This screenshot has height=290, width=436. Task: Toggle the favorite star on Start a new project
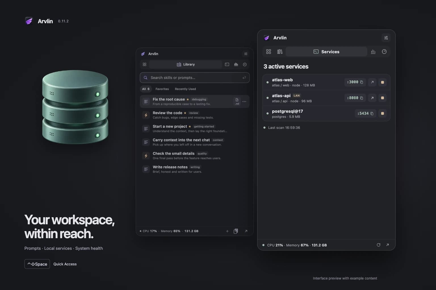click(x=190, y=127)
